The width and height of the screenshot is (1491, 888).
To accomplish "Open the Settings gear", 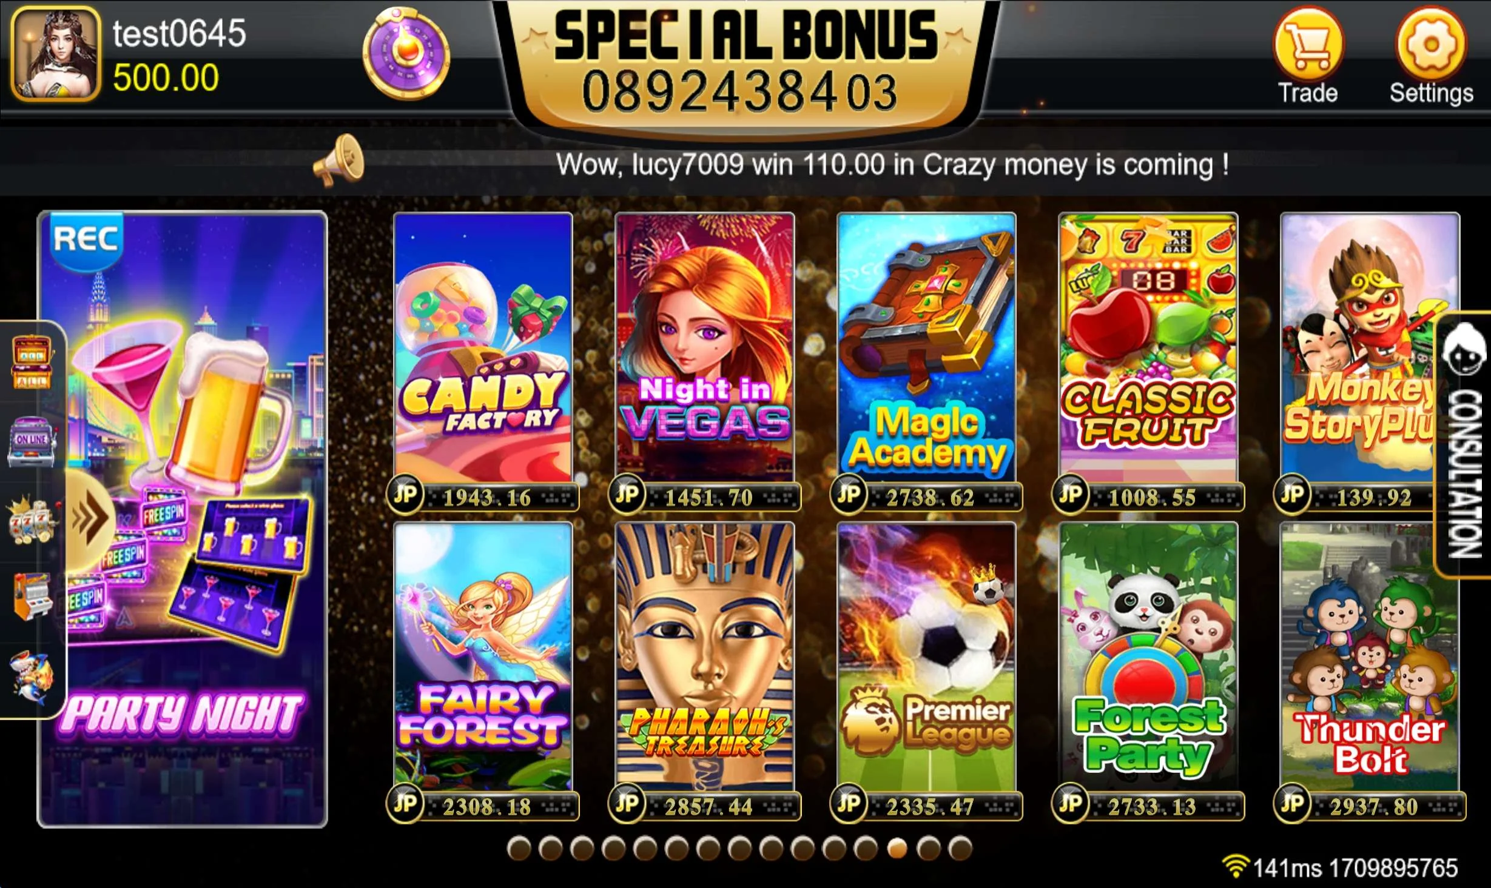I will (1432, 55).
